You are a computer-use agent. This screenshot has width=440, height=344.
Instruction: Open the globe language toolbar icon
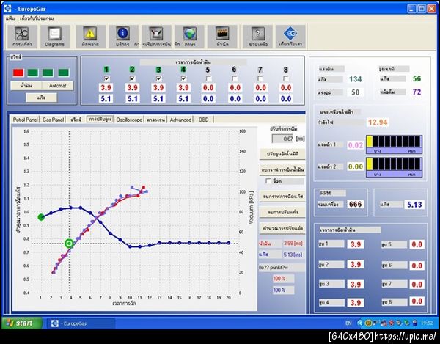[189, 37]
